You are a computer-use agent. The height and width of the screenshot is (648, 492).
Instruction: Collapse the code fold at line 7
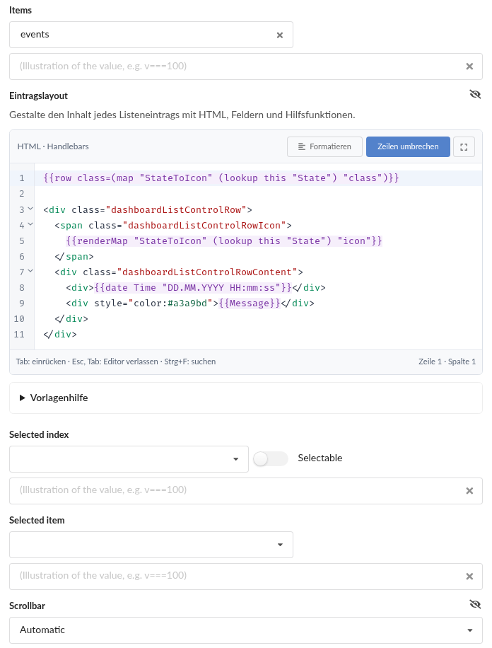30,272
